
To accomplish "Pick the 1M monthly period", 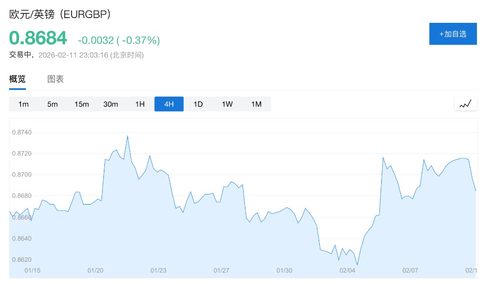I will [256, 104].
